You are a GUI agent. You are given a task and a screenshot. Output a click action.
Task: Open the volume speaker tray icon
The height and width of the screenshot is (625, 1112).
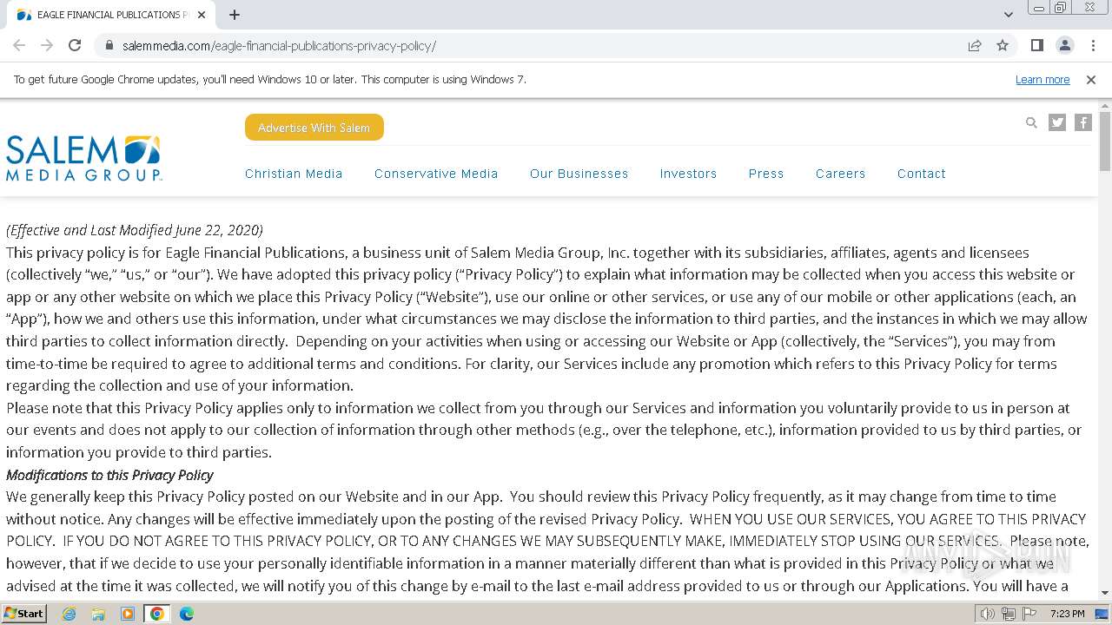(987, 614)
